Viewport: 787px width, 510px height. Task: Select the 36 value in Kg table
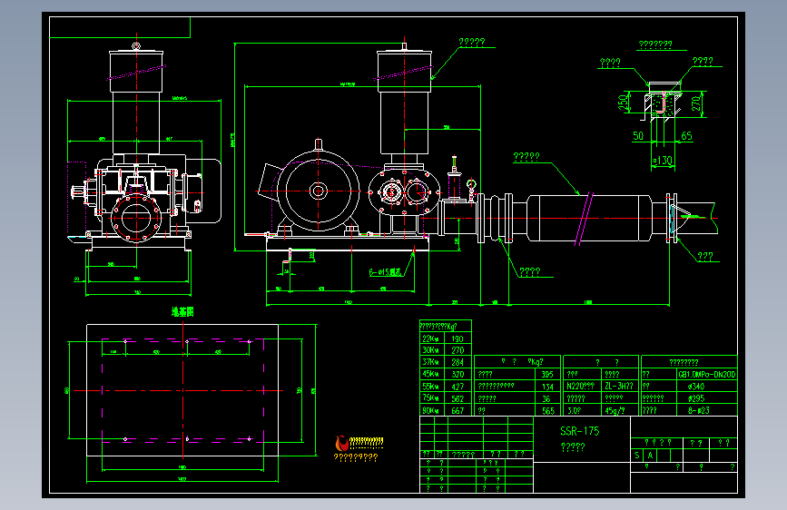[x=546, y=398]
